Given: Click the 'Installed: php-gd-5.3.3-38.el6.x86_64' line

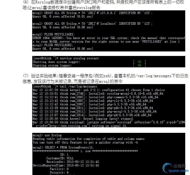Looking at the screenshot, I should point(92,115).
